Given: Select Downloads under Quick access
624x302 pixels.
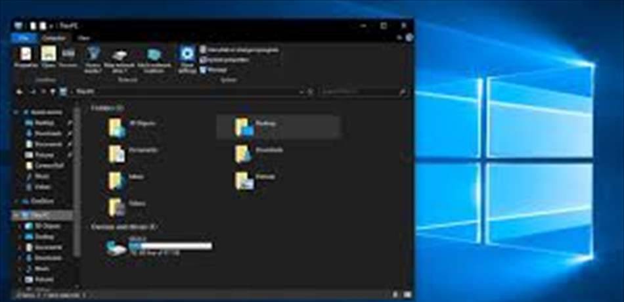Looking at the screenshot, I should pos(45,134).
